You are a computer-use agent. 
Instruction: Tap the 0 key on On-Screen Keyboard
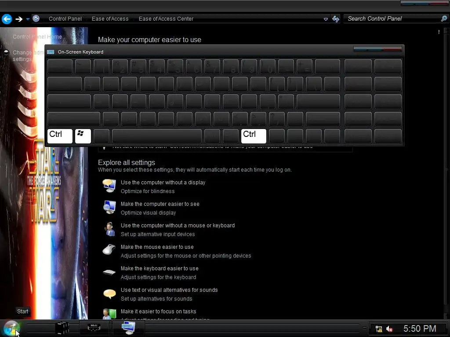[x=268, y=67]
